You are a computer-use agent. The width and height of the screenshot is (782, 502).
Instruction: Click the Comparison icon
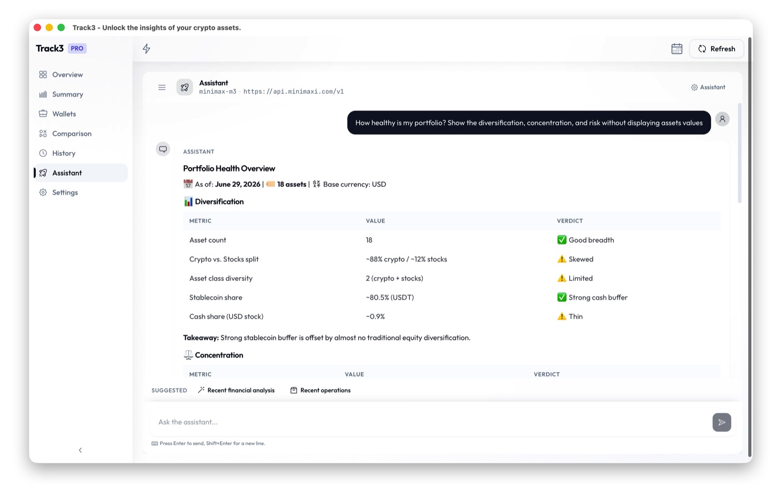pyautogui.click(x=43, y=133)
